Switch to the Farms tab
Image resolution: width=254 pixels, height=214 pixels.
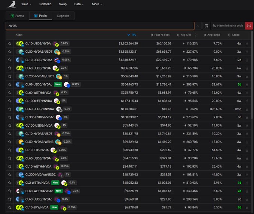pos(18,16)
